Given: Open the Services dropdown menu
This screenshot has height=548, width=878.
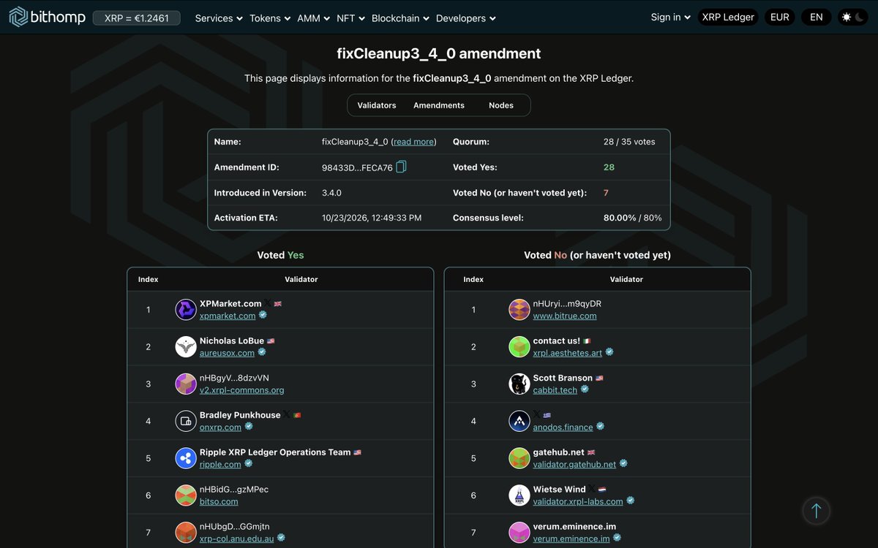Looking at the screenshot, I should coord(219,18).
